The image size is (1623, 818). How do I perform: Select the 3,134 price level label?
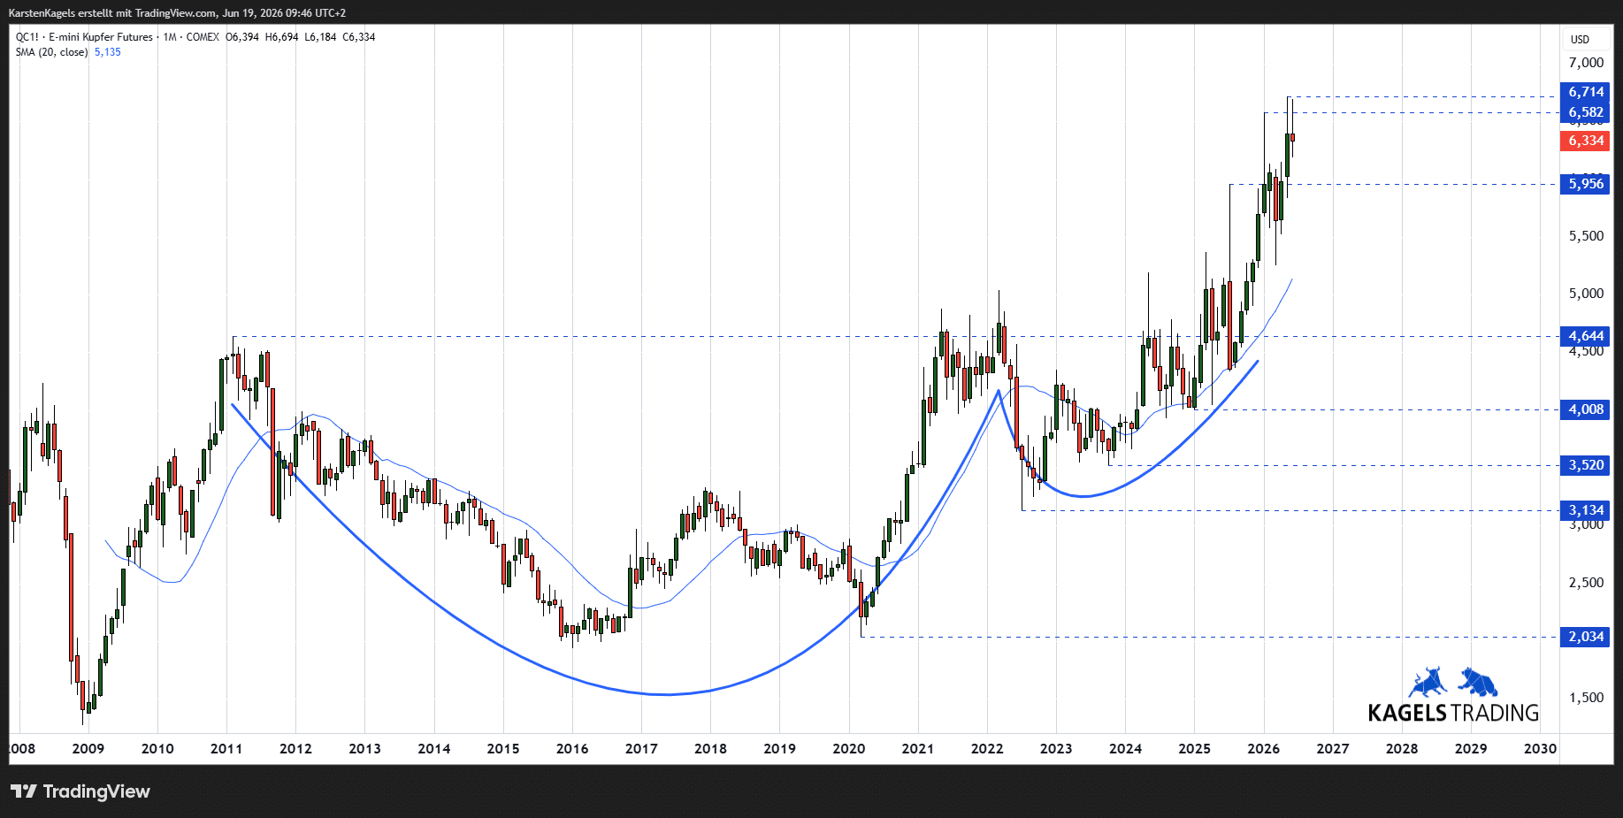coord(1585,510)
